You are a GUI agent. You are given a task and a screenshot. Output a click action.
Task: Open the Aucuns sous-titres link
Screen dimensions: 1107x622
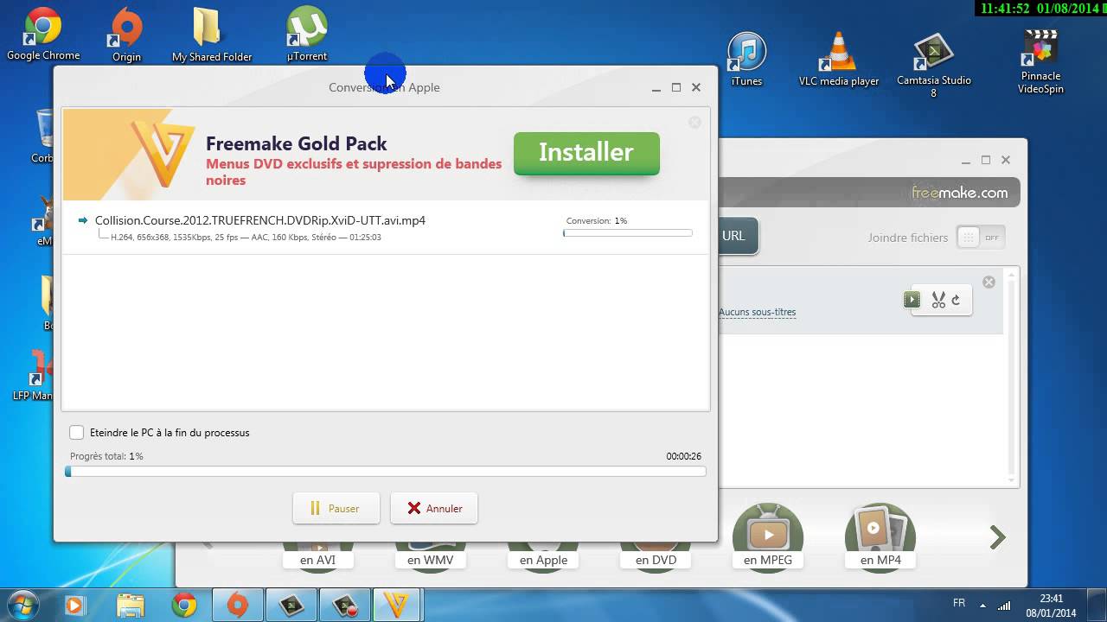pyautogui.click(x=757, y=313)
